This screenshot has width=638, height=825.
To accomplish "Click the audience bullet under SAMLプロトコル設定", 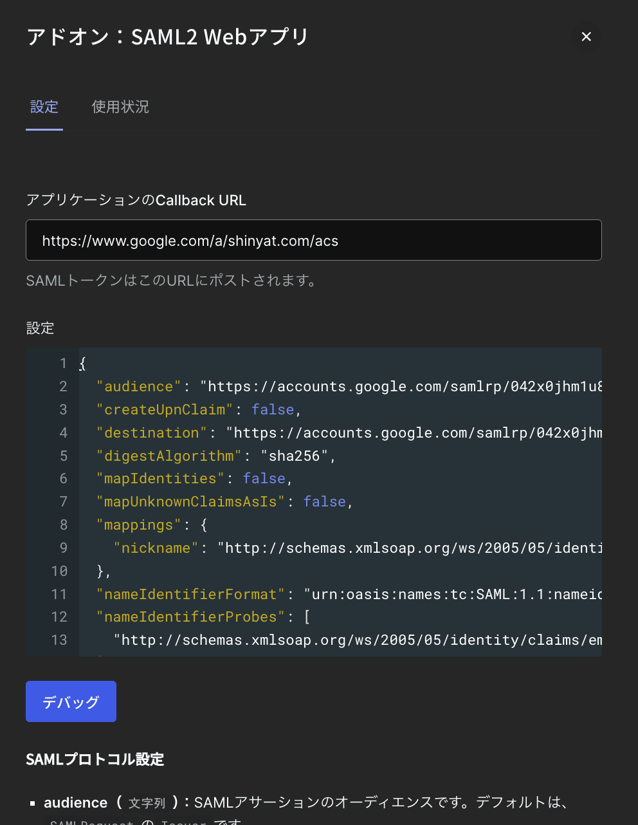I will coord(33,802).
